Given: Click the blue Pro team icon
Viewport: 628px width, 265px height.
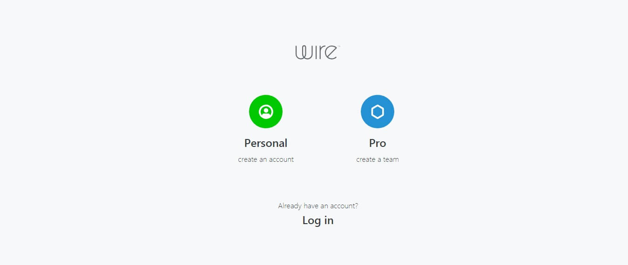Looking at the screenshot, I should (378, 112).
